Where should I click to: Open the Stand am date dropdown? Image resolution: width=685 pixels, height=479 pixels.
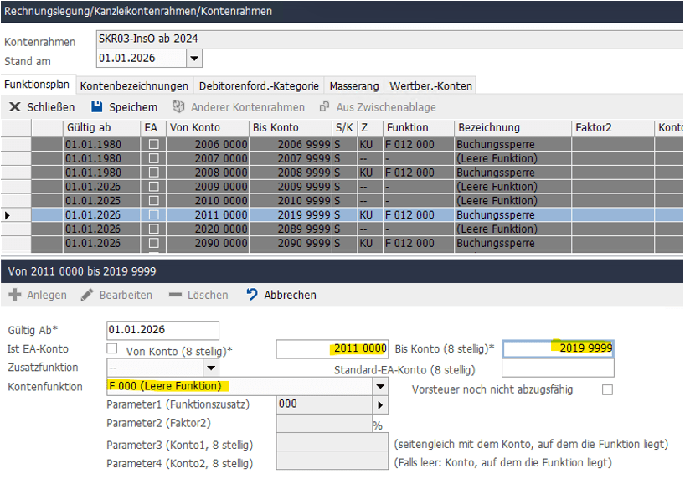click(194, 59)
